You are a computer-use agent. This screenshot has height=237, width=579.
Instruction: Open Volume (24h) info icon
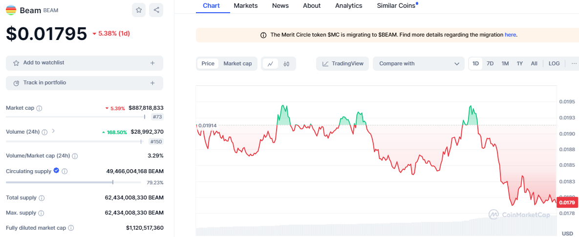click(x=44, y=132)
